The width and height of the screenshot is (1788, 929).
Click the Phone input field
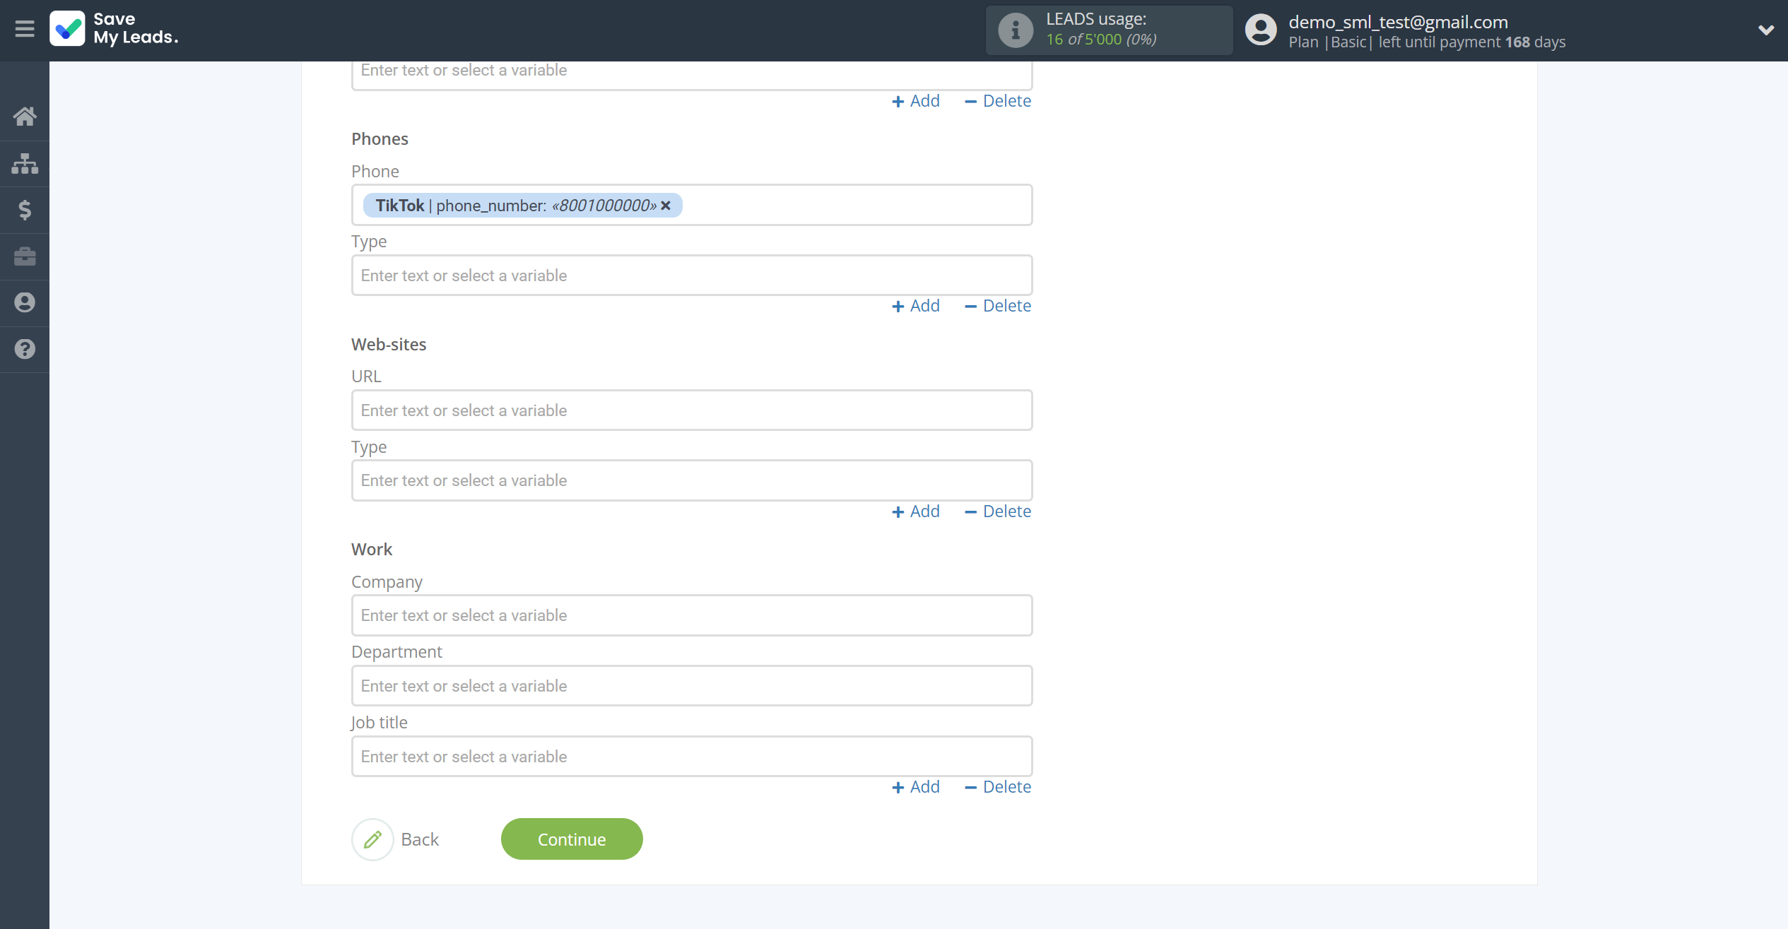pyautogui.click(x=692, y=205)
